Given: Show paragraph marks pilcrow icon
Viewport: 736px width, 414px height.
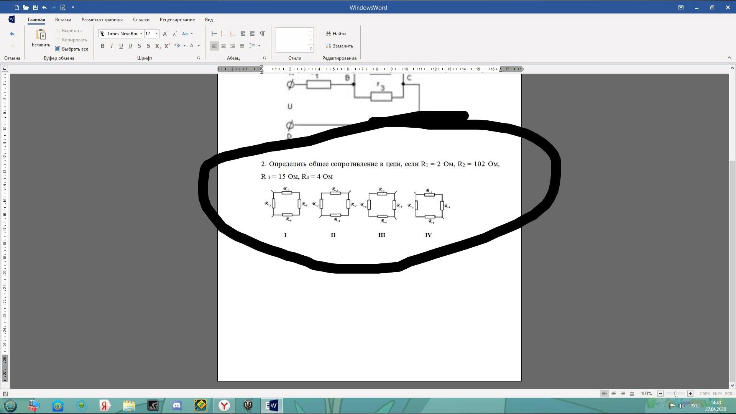Looking at the screenshot, I should click(x=262, y=34).
